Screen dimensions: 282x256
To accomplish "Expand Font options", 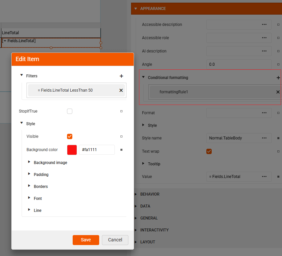I will point(29,198).
